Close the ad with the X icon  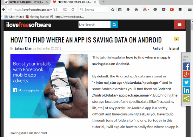(x=86, y=56)
